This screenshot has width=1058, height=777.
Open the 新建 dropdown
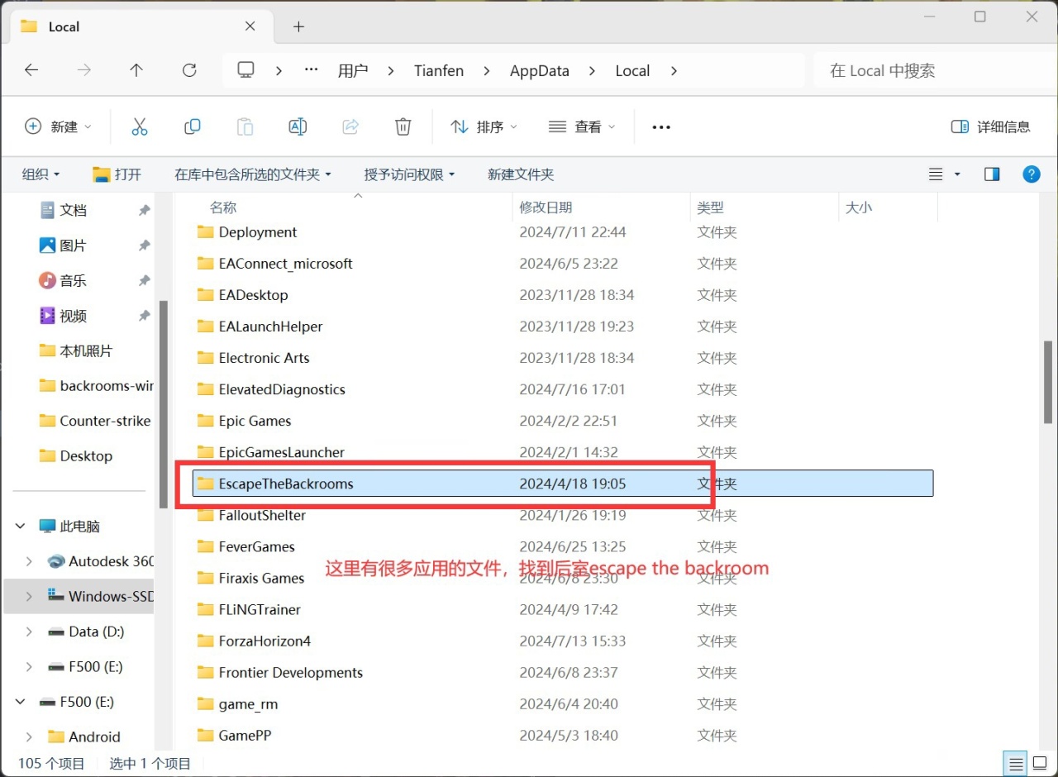(x=58, y=126)
